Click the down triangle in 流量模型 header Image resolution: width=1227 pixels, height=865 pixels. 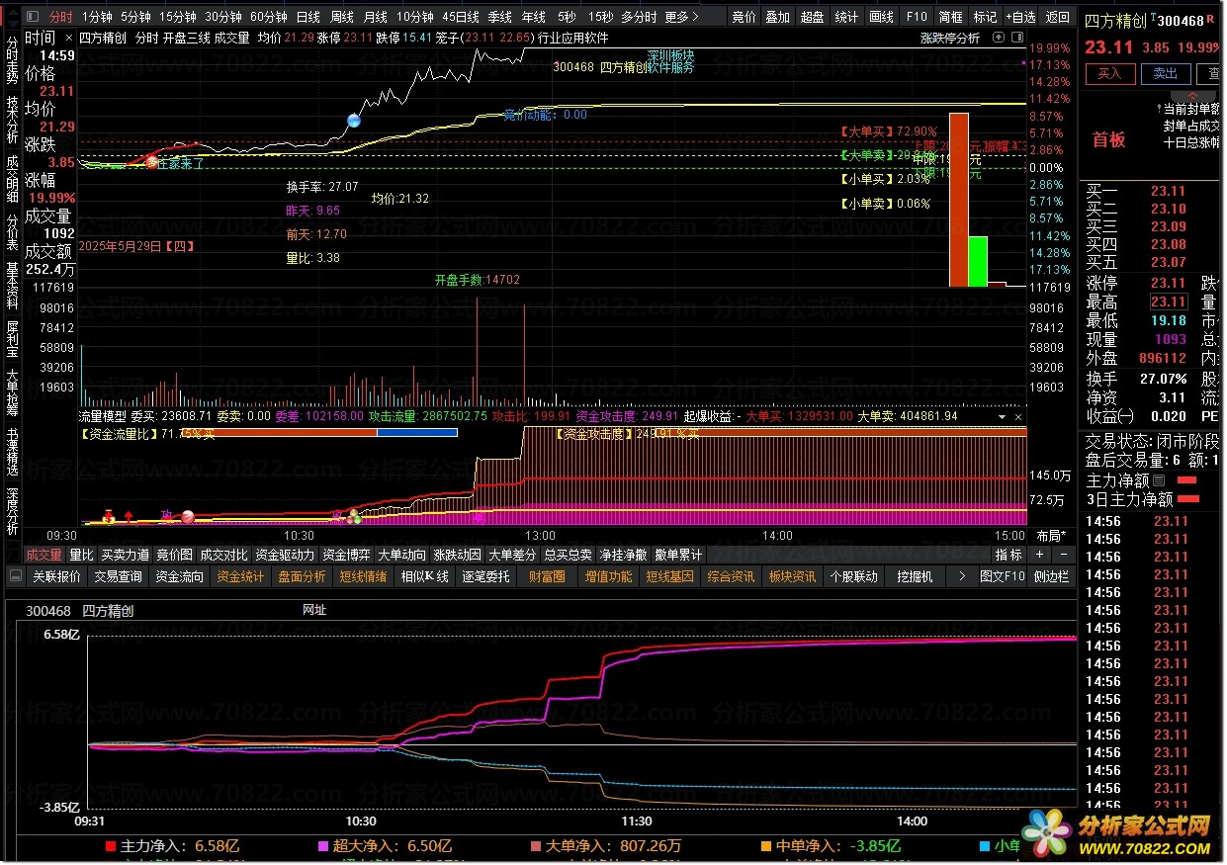pos(1001,417)
